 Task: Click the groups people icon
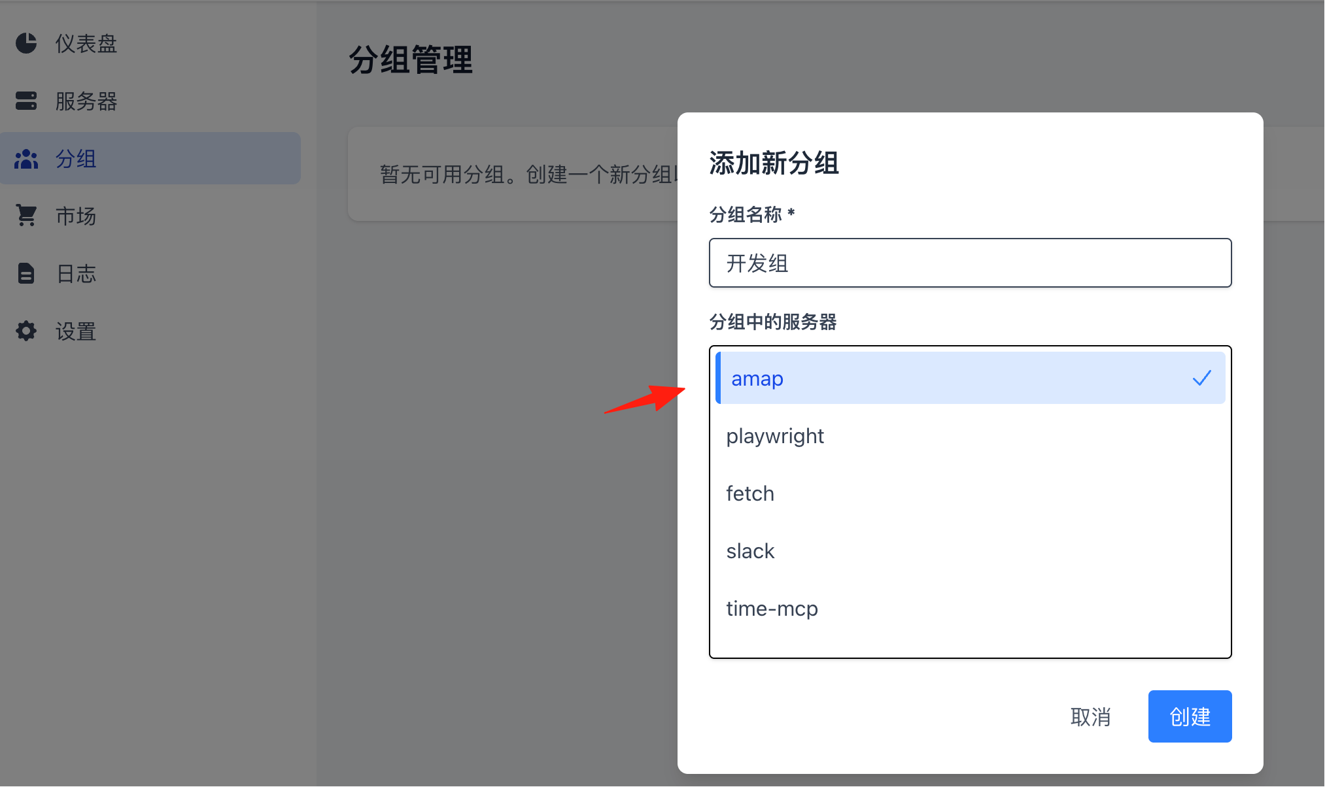coord(26,158)
